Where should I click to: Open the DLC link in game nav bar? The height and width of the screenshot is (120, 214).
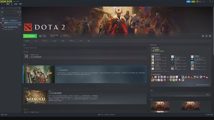[x=36, y=41]
